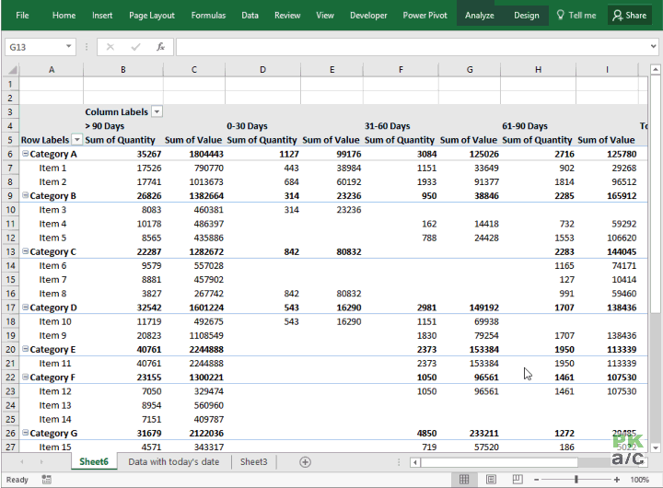Open the Analyze ribbon tab
Viewport: 663px width, 488px height.
[480, 16]
